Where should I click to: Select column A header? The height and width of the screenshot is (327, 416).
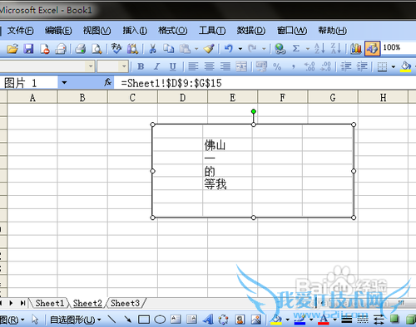tap(32, 97)
